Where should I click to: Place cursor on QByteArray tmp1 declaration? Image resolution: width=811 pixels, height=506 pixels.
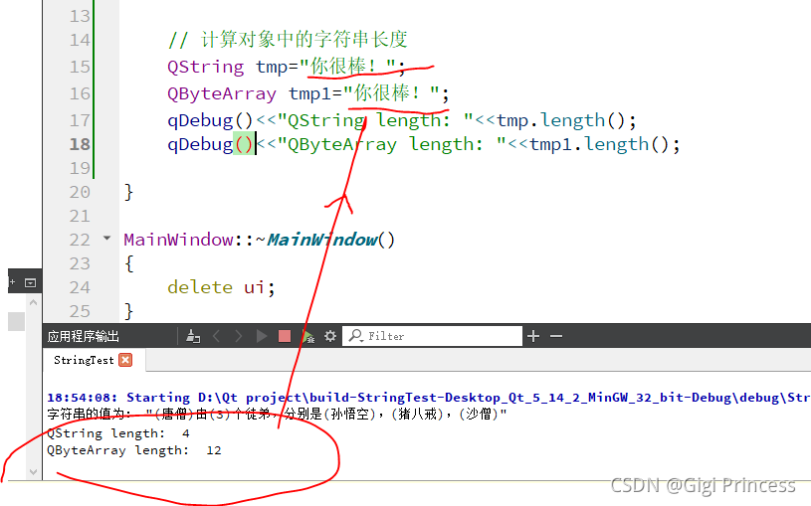click(308, 93)
